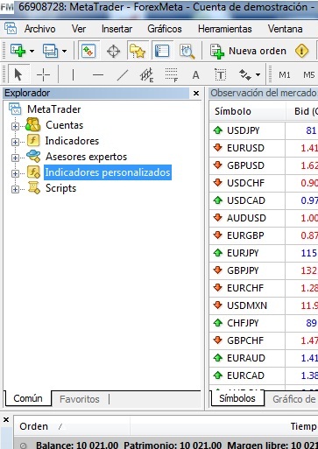
Task: Select the M1 timeframe button
Action: pos(285,75)
